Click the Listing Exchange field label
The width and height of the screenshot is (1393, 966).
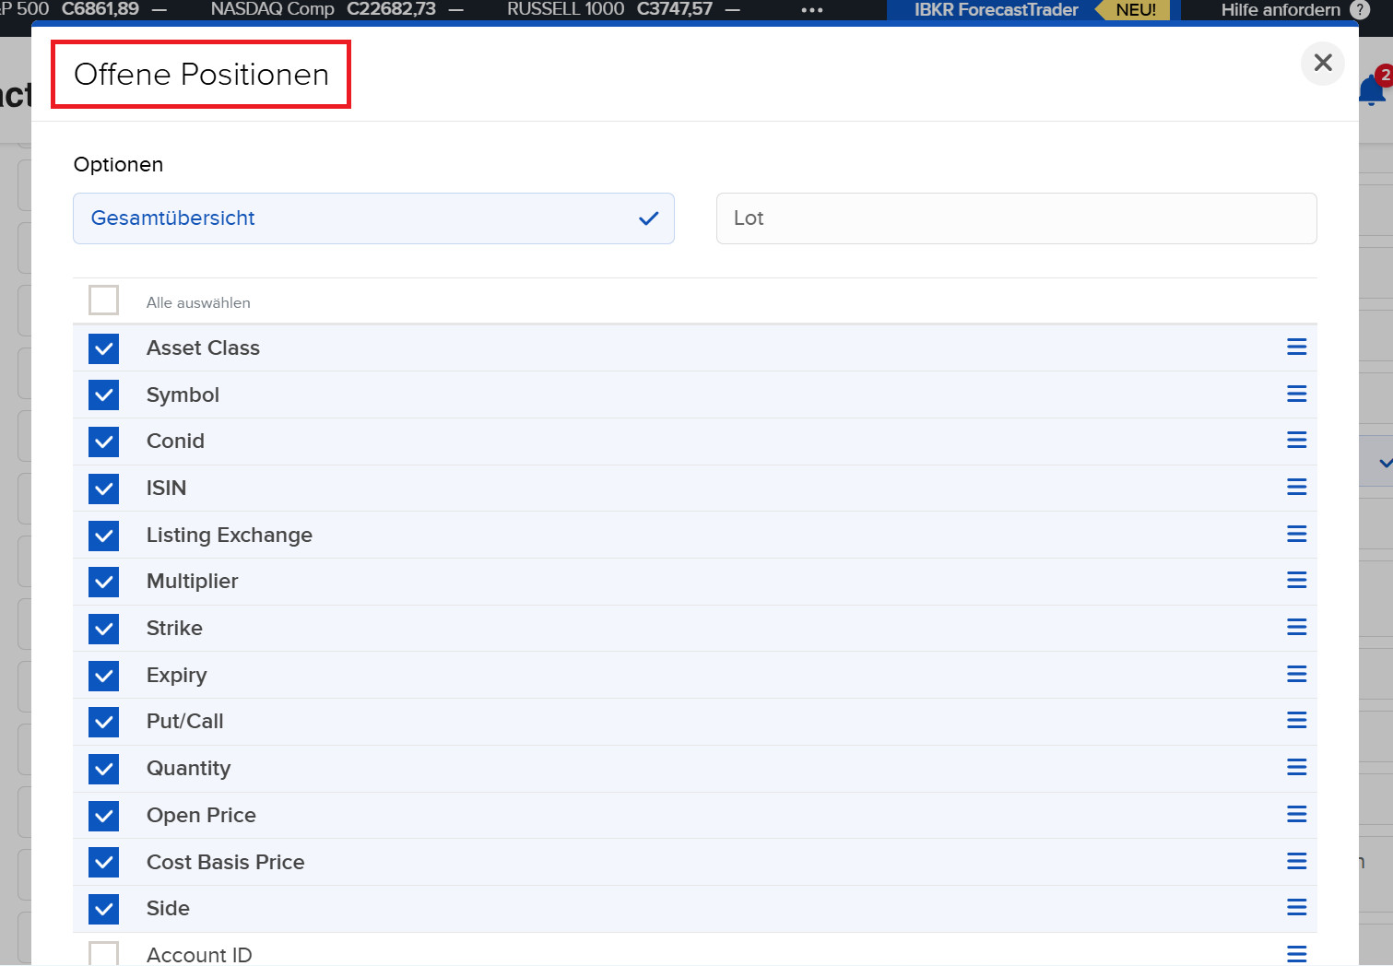coord(230,535)
